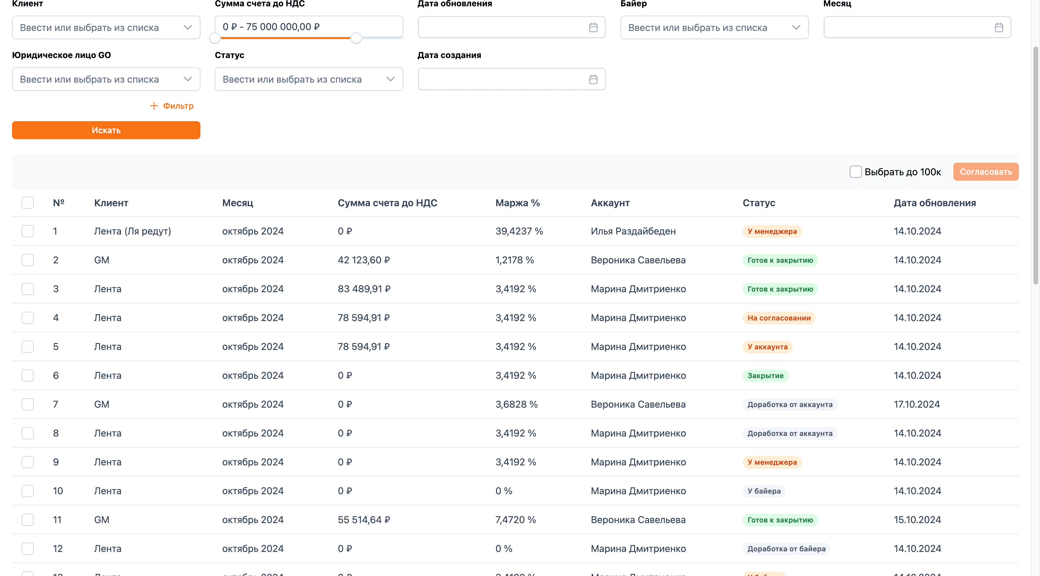Viewport: 1040px width, 576px height.
Task: Click Илья Раздайбеден account name
Action: tap(633, 231)
